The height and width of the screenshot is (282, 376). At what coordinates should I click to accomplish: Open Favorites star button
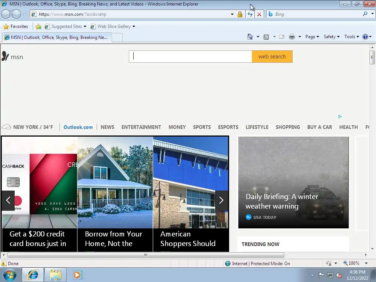(x=16, y=26)
